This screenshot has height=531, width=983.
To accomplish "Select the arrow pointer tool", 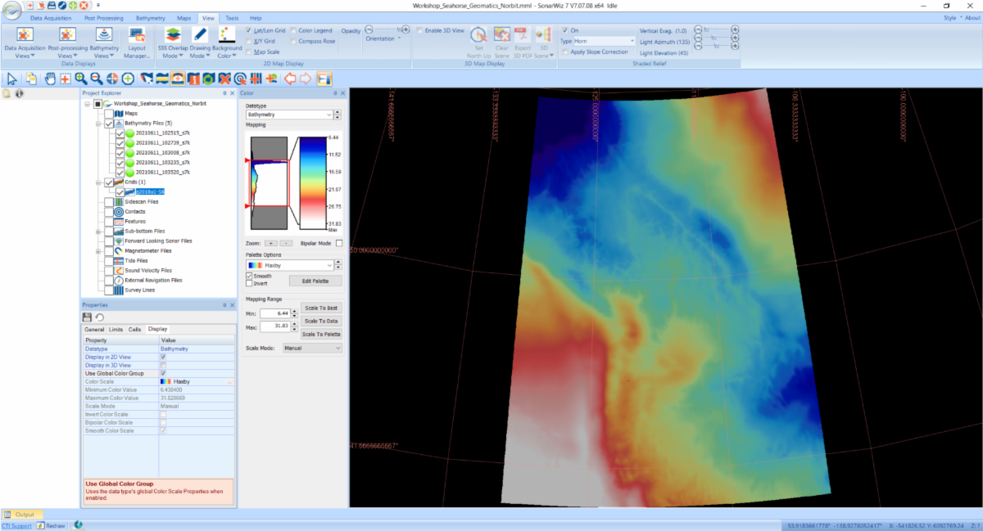I will point(11,79).
